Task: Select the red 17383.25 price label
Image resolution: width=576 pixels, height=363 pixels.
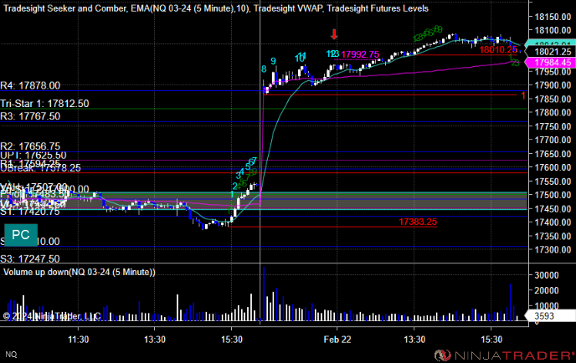Action: pos(418,222)
